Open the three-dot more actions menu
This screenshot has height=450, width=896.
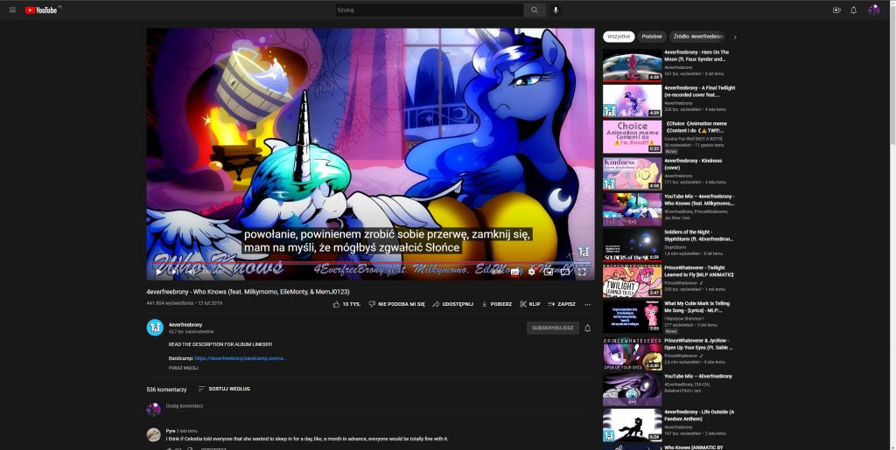(587, 304)
